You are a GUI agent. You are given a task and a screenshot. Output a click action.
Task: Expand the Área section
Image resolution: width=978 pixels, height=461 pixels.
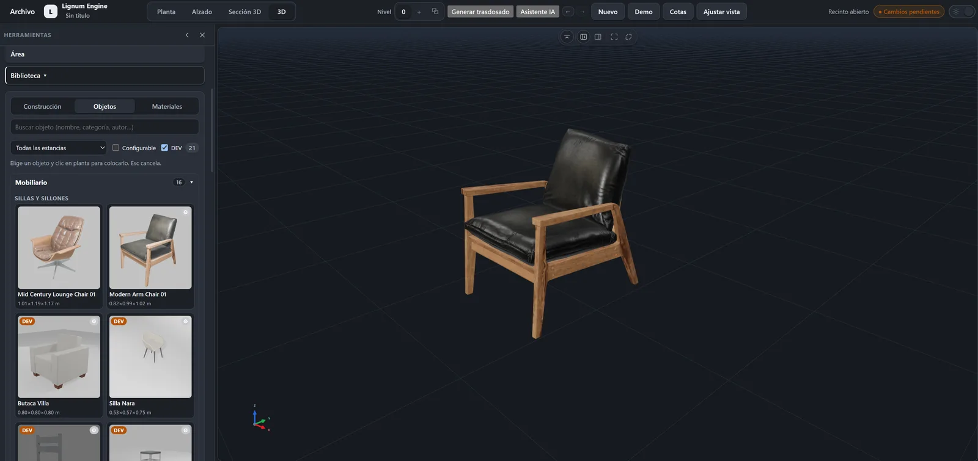point(105,54)
